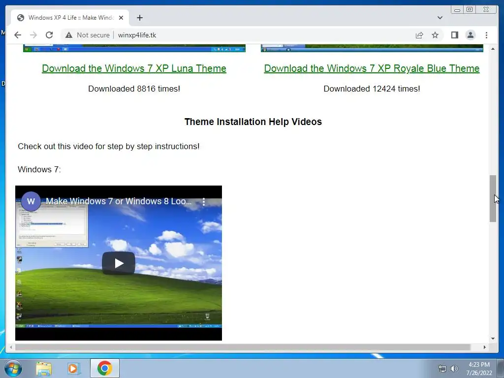Open the Windows Start menu

click(x=13, y=368)
